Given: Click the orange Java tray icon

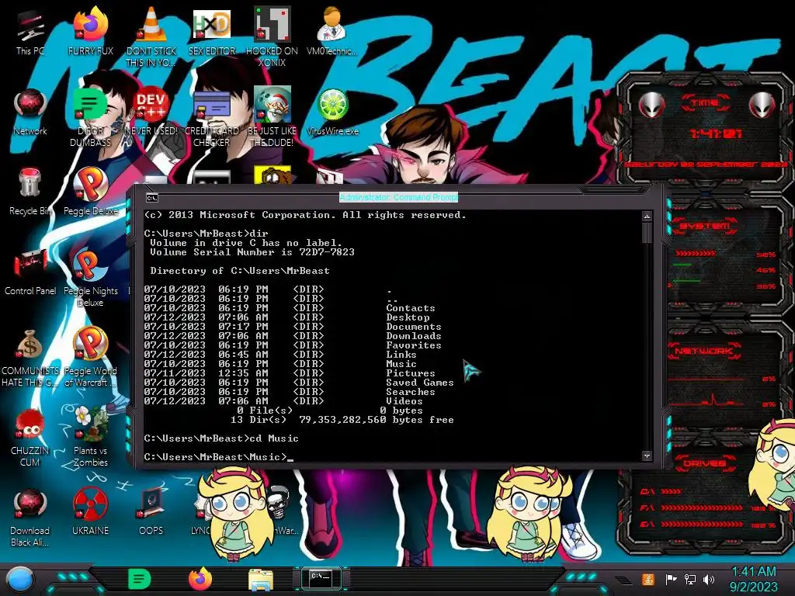Looking at the screenshot, I should point(647,579).
